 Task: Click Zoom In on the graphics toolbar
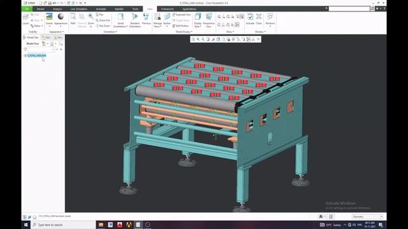tap(198, 39)
